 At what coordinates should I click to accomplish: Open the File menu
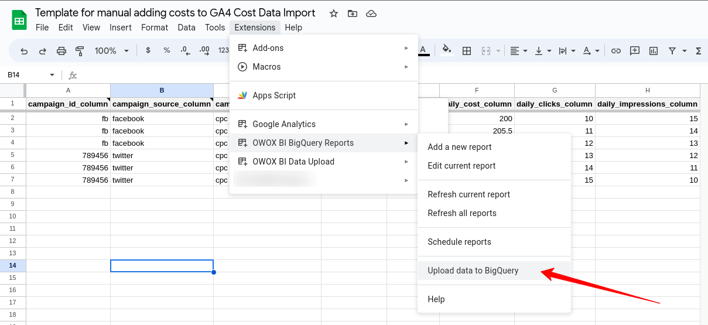42,28
